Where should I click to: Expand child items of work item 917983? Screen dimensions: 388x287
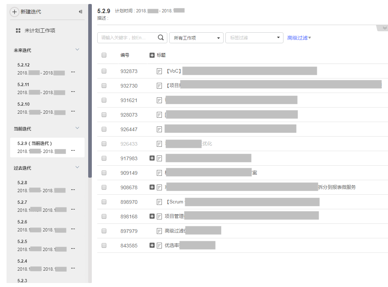152,158
